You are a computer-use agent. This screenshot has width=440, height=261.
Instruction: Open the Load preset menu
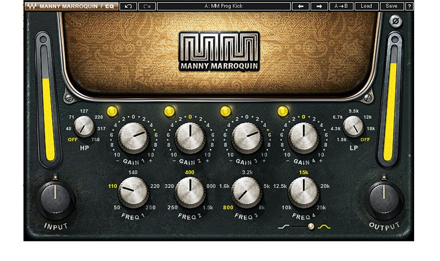[366, 6]
